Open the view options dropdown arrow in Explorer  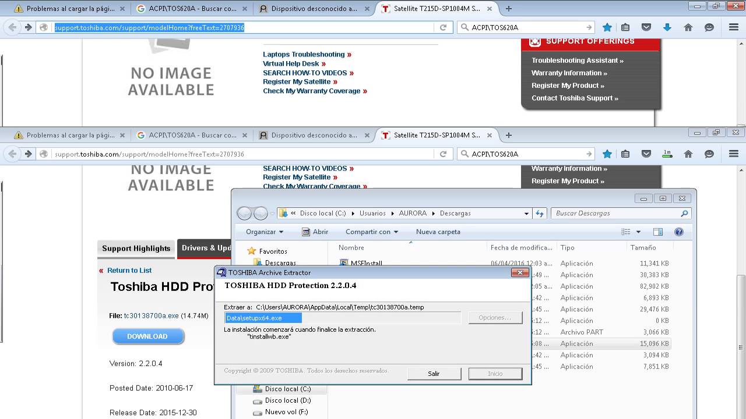(638, 232)
